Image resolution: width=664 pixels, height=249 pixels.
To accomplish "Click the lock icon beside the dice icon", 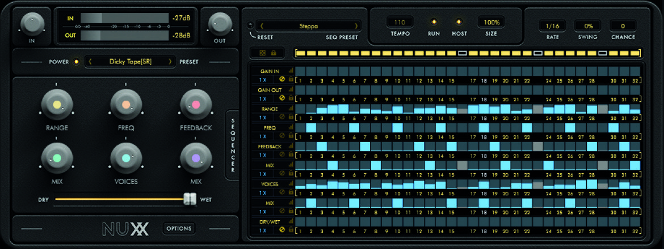I will point(274,54).
